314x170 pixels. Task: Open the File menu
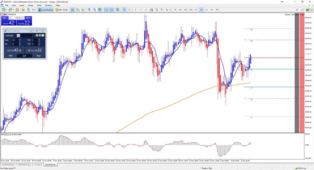pyautogui.click(x=7, y=5)
